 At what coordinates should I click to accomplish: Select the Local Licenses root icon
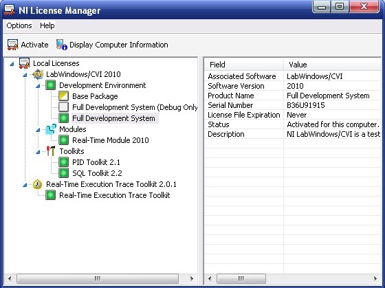(25, 63)
